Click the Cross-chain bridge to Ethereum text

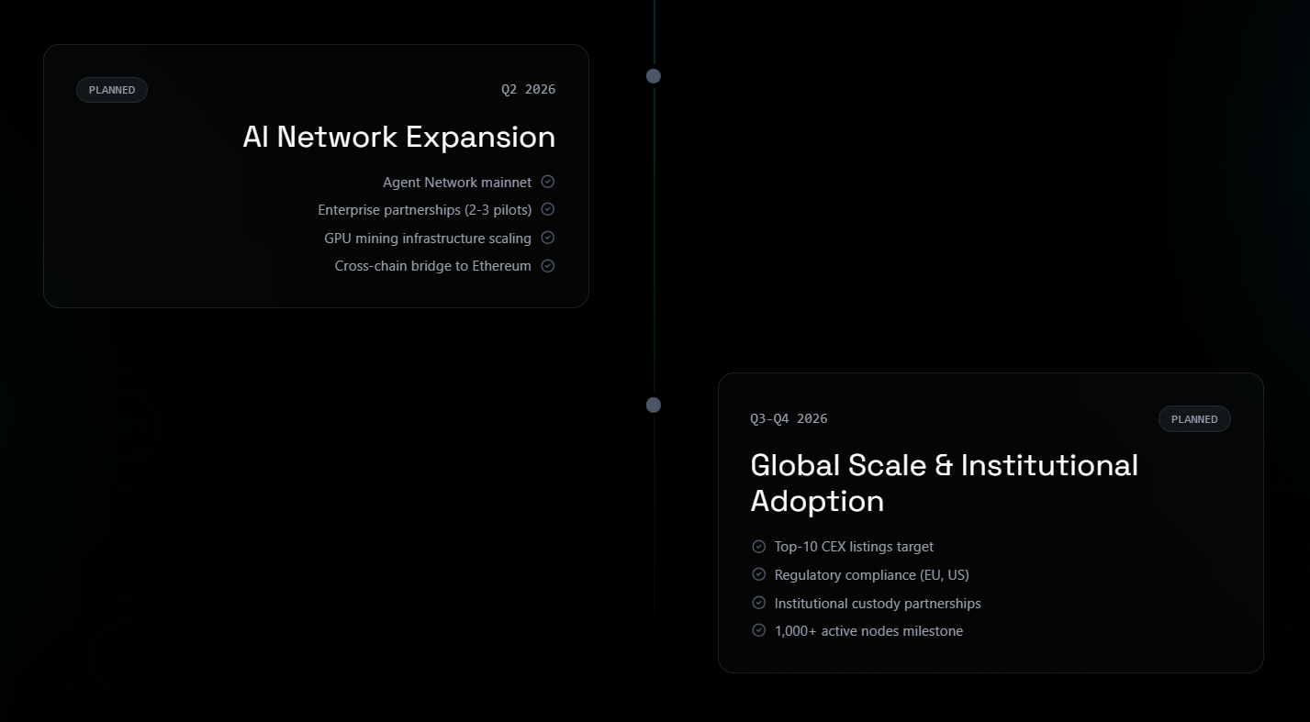pos(432,266)
